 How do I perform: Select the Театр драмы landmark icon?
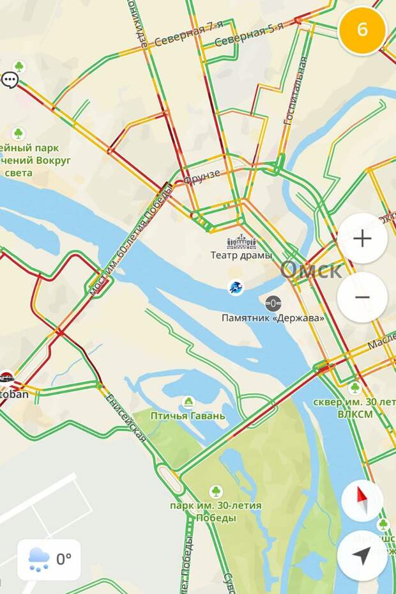[x=241, y=242]
